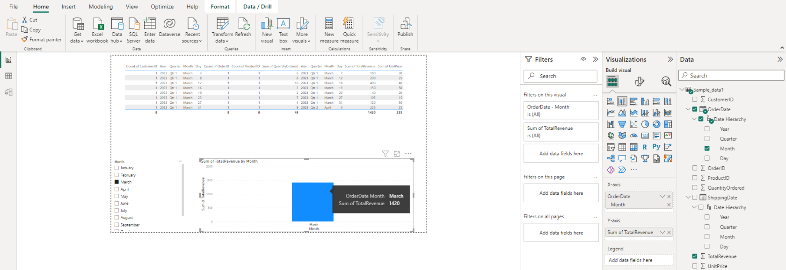Choose the Funnel visualization

point(622,124)
